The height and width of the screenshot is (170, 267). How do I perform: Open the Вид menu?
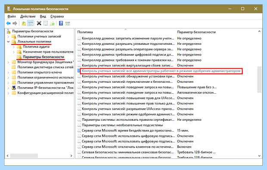point(43,16)
